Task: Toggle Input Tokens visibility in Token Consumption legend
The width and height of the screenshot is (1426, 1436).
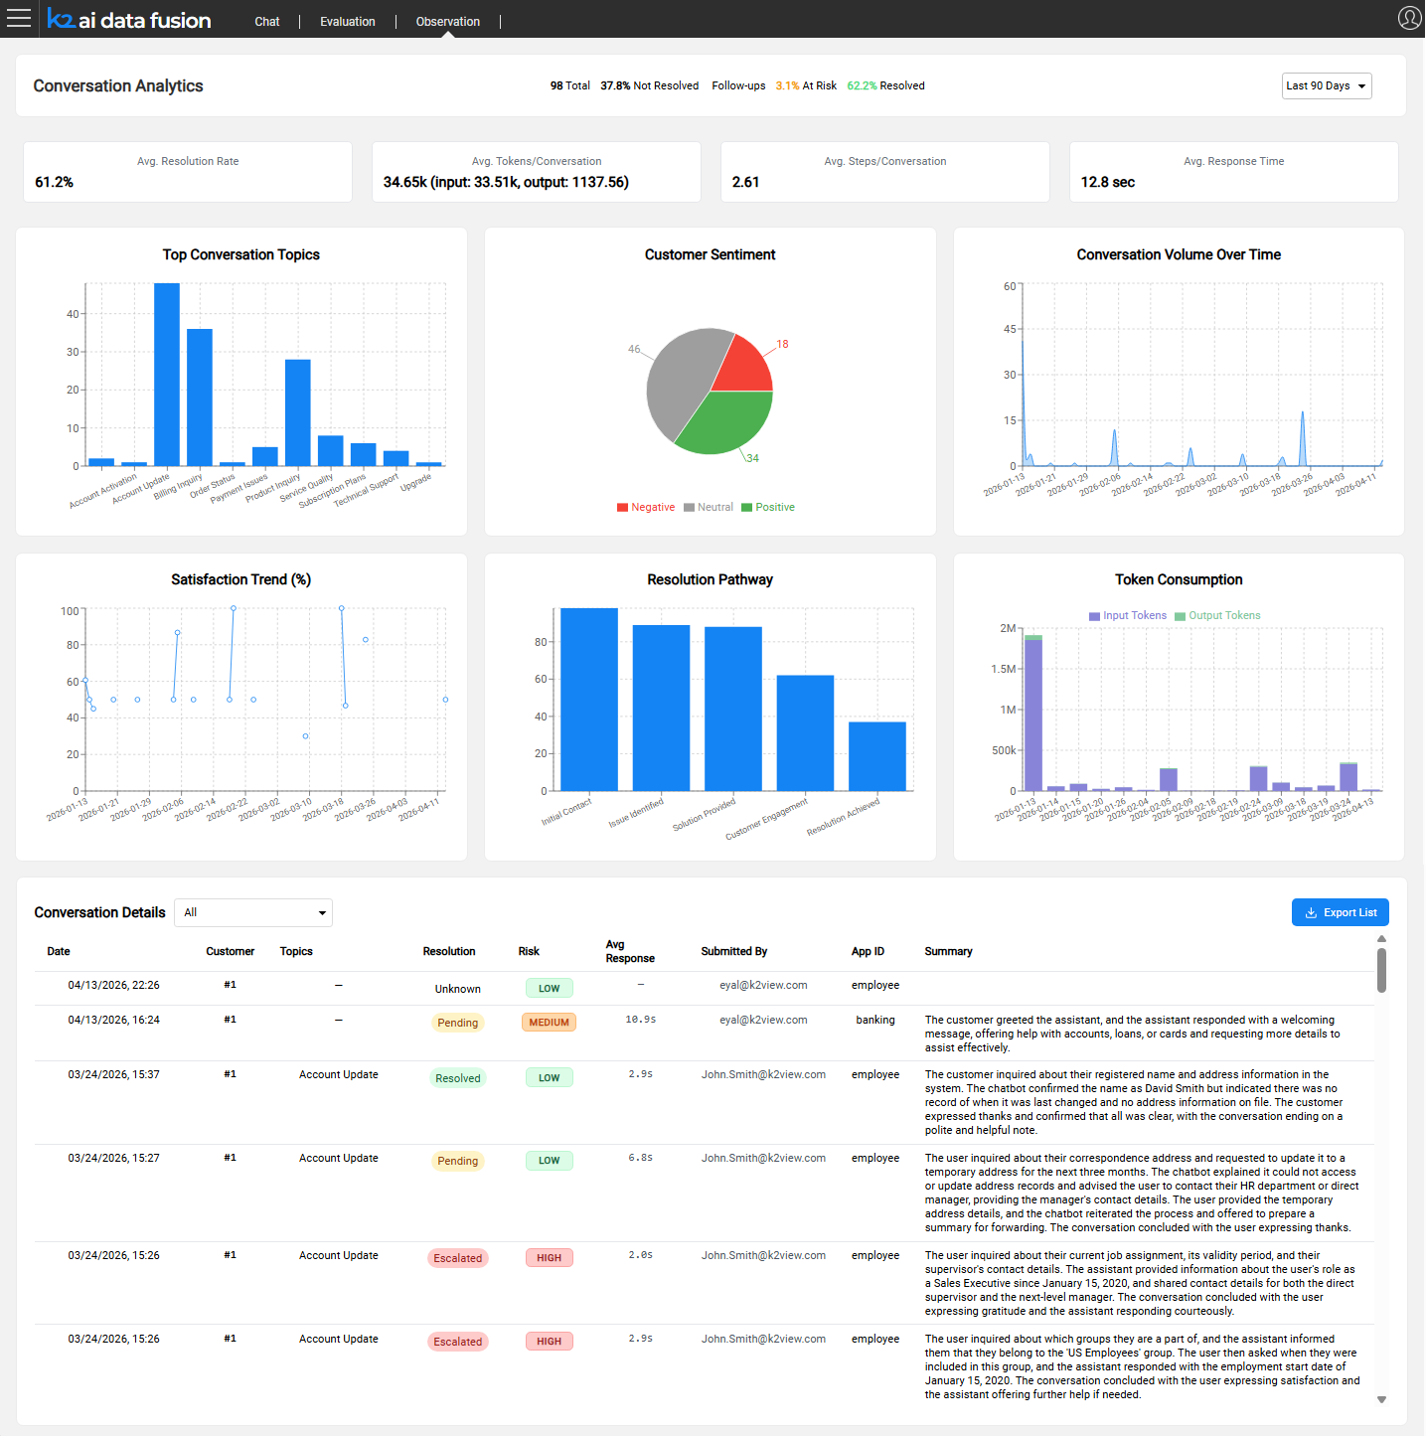Action: coord(1127,615)
